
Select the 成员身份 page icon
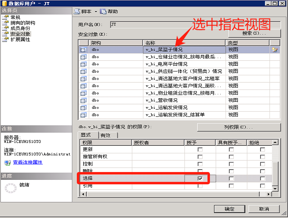(5, 28)
